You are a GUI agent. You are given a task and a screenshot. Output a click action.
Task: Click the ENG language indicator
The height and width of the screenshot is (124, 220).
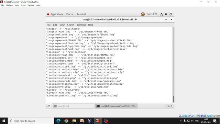tap(197, 121)
